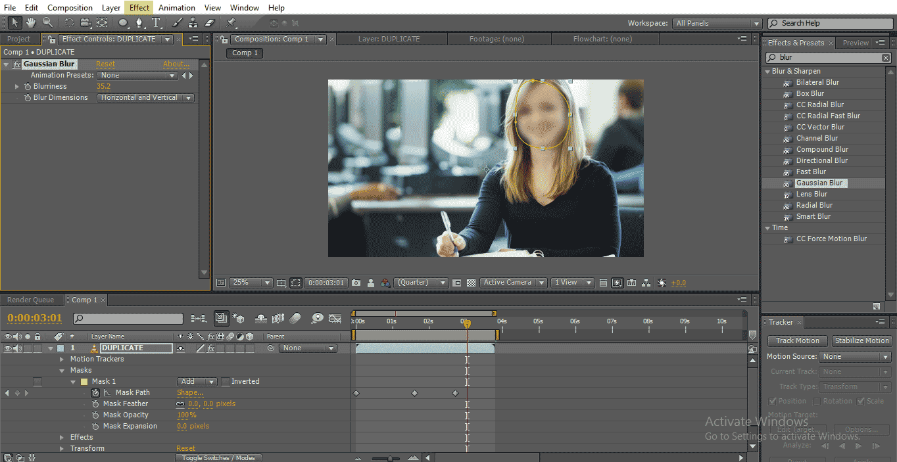
Task: Select the Pen tool
Action: click(x=139, y=22)
